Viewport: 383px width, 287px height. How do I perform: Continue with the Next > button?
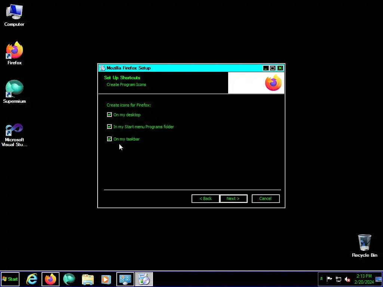coord(233,198)
